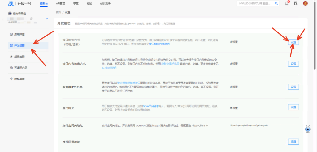Click the 开发信息 section heading

coord(64,23)
